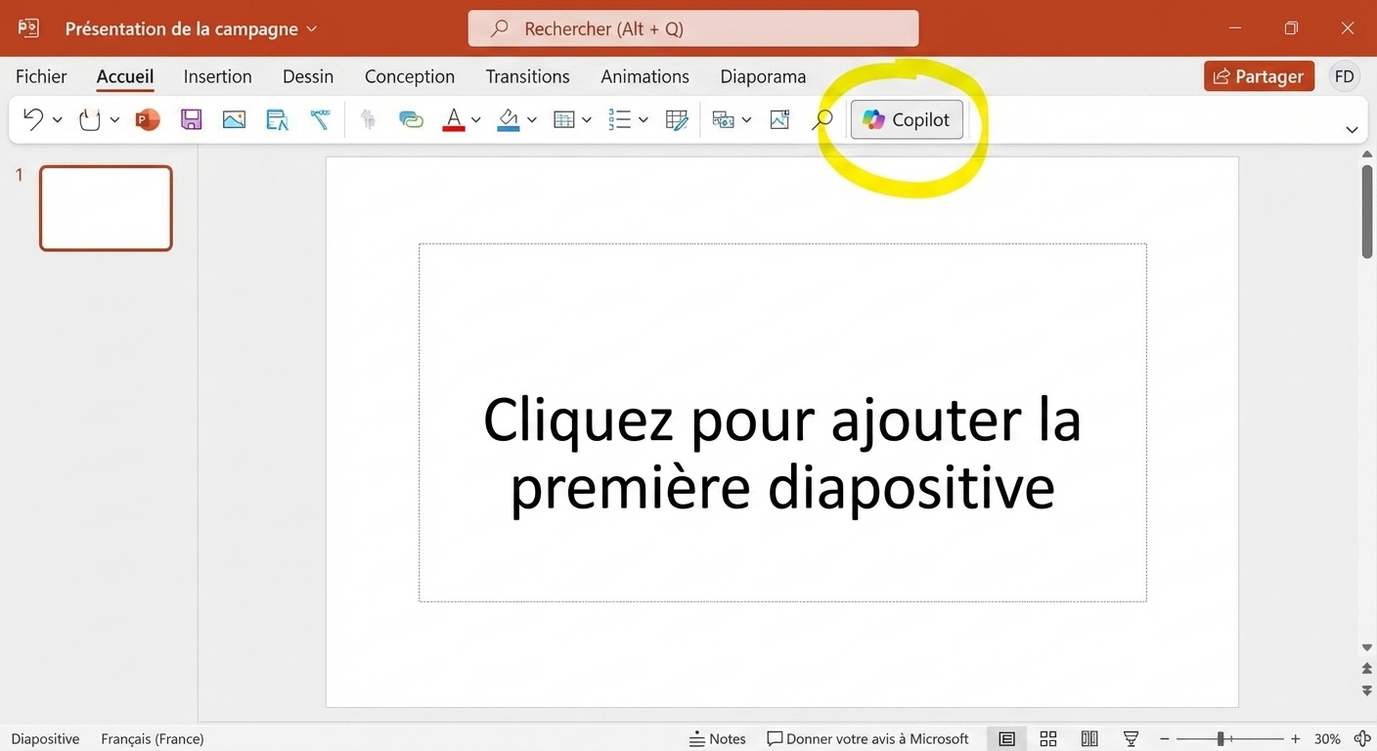Image resolution: width=1377 pixels, height=751 pixels.
Task: Start the Slide Show view icon
Action: 1132,739
